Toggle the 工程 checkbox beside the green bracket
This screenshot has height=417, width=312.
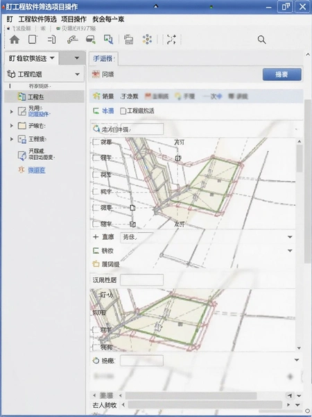[x=123, y=111]
